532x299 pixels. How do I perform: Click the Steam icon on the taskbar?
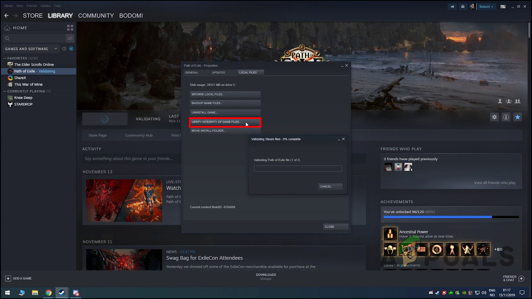point(62,293)
